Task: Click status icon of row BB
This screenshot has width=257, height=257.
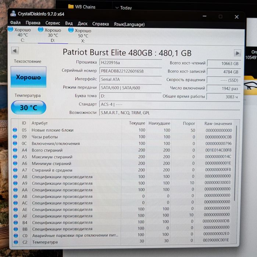Action: [x=16, y=229]
